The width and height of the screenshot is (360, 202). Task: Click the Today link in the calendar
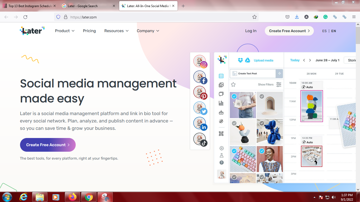295,60
